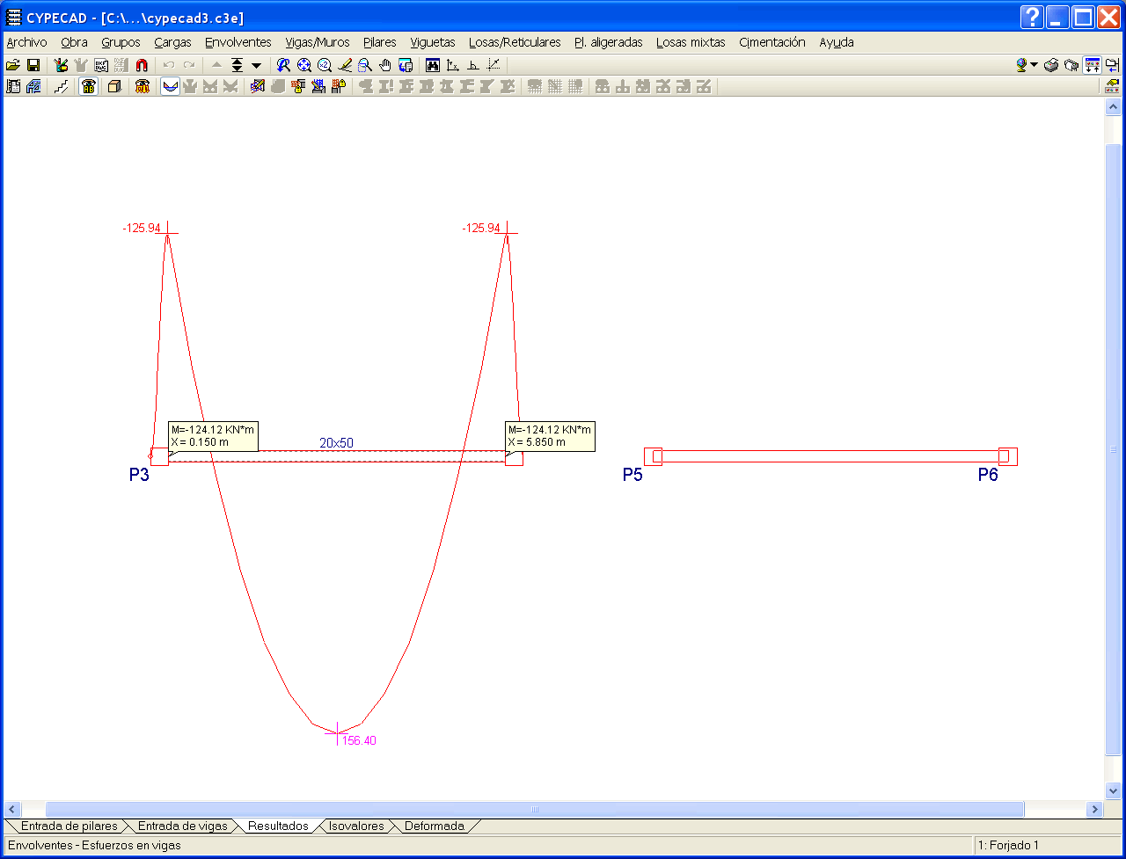Click the x2 zoom magnifier icon
Screen dimensions: 1126x859
(325, 65)
